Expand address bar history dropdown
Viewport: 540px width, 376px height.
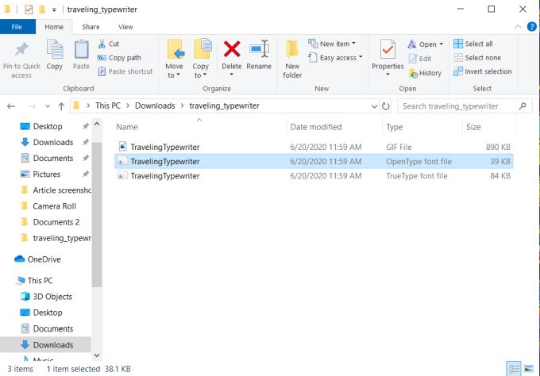pos(374,106)
